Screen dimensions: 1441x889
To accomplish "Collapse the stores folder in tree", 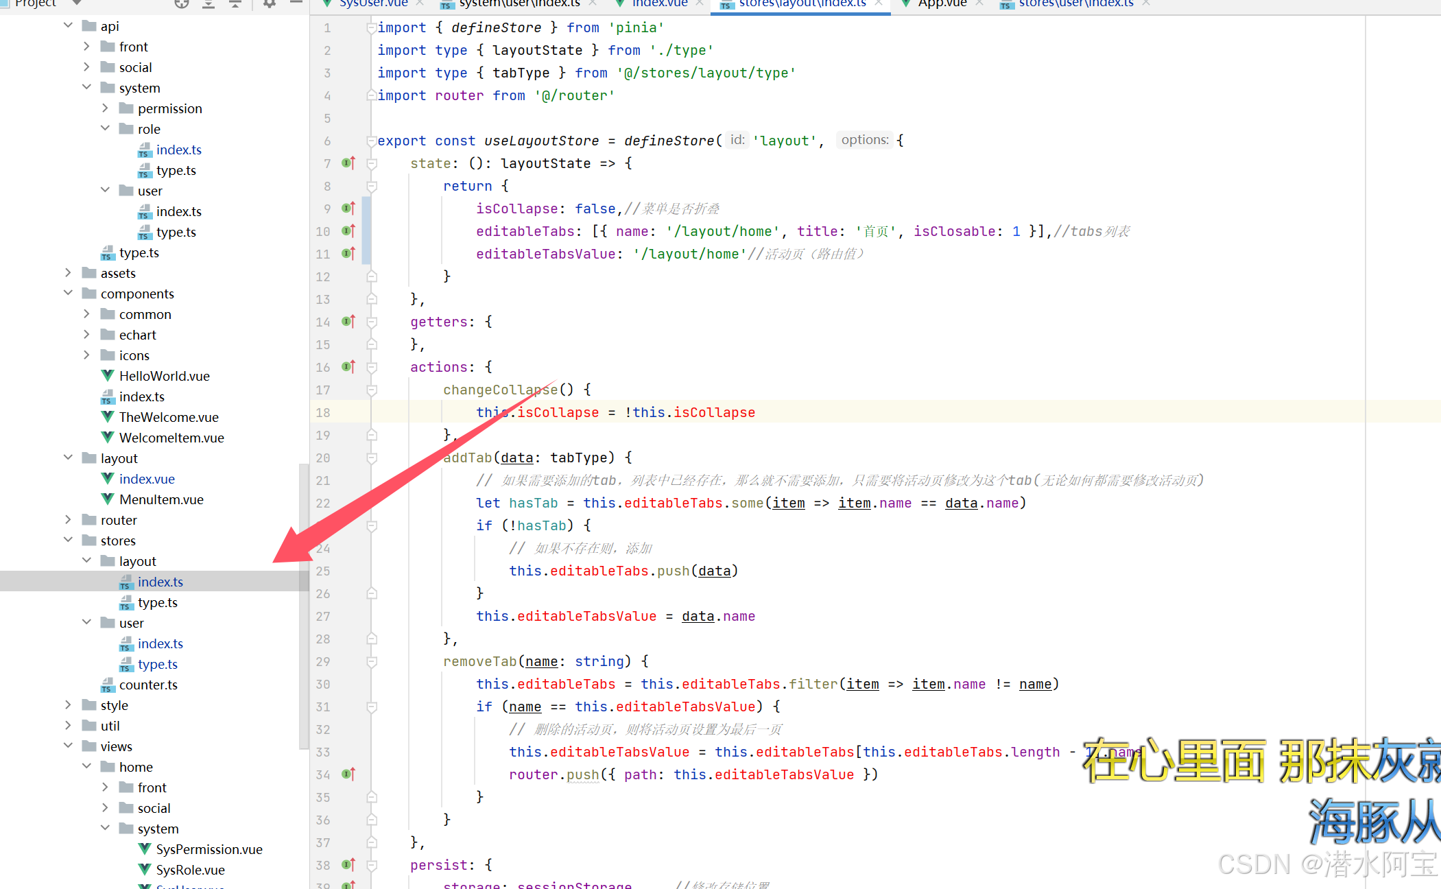I will click(68, 541).
